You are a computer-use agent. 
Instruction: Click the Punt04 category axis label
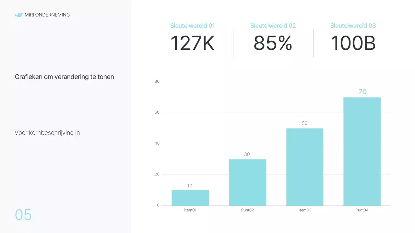coord(362,210)
